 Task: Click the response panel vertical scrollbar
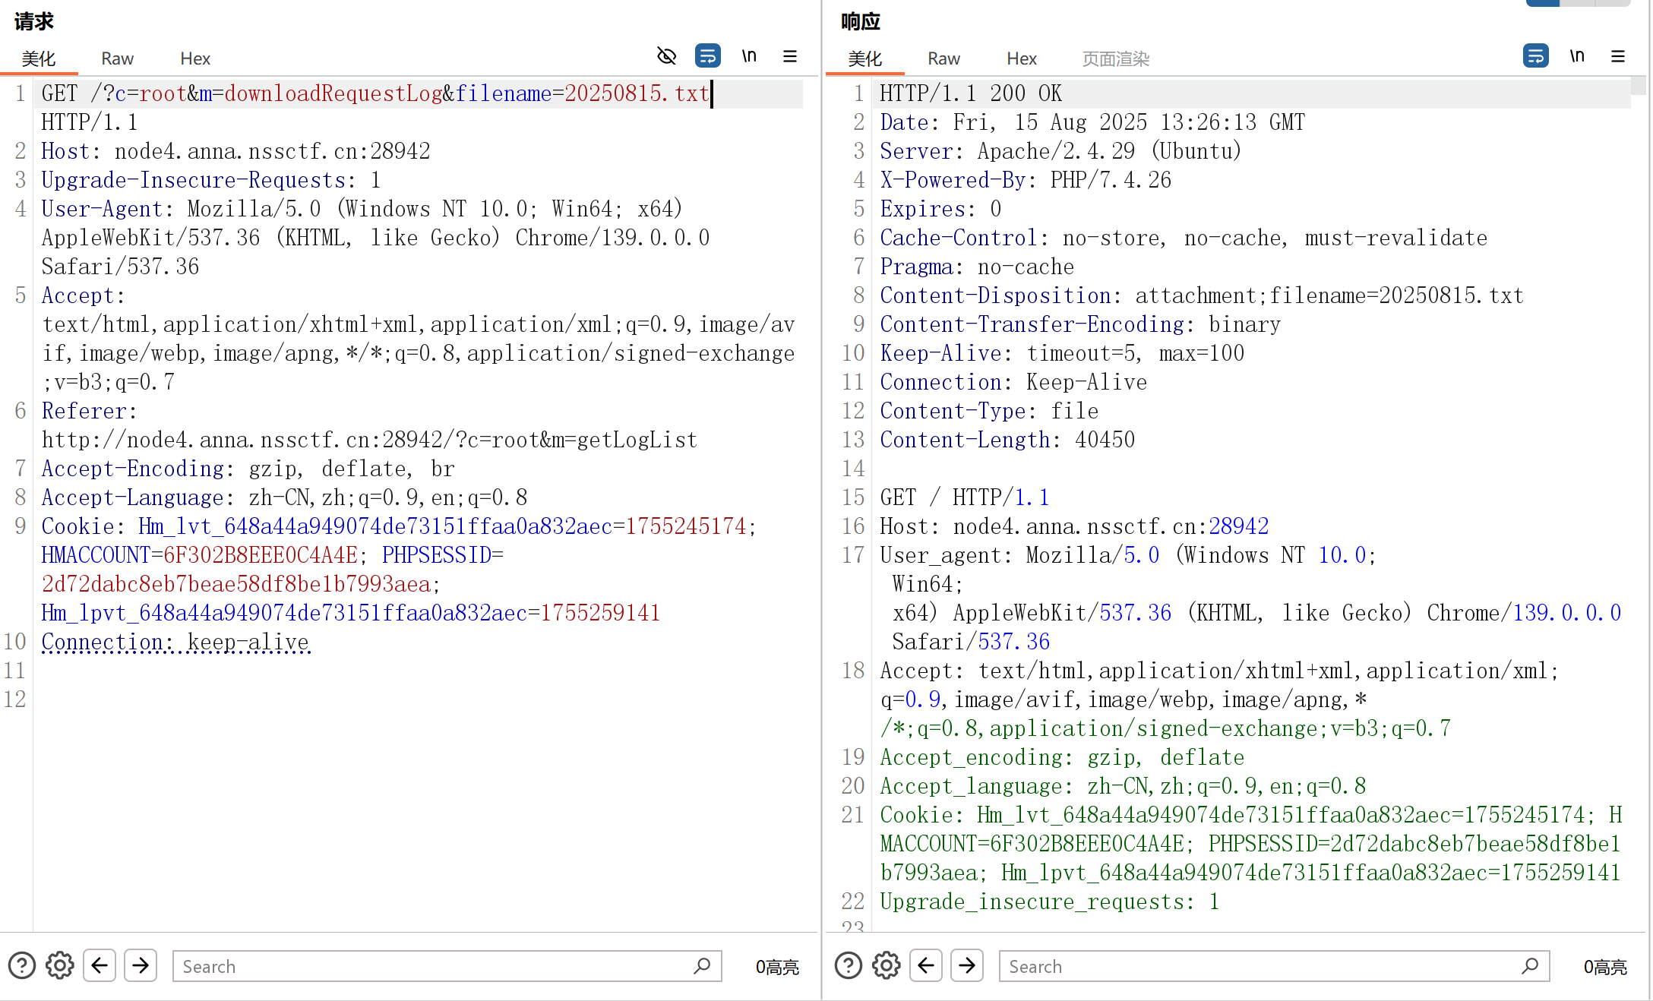(1639, 85)
